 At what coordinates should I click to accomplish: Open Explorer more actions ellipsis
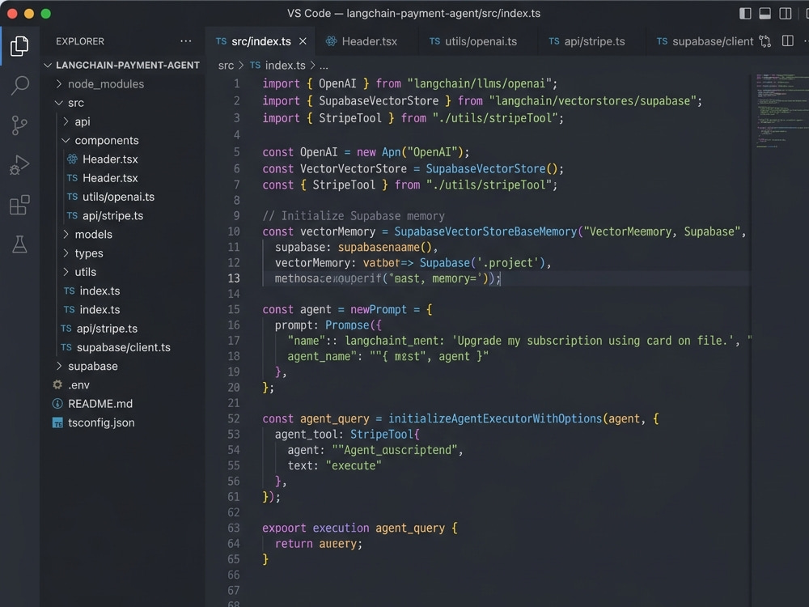click(x=186, y=40)
